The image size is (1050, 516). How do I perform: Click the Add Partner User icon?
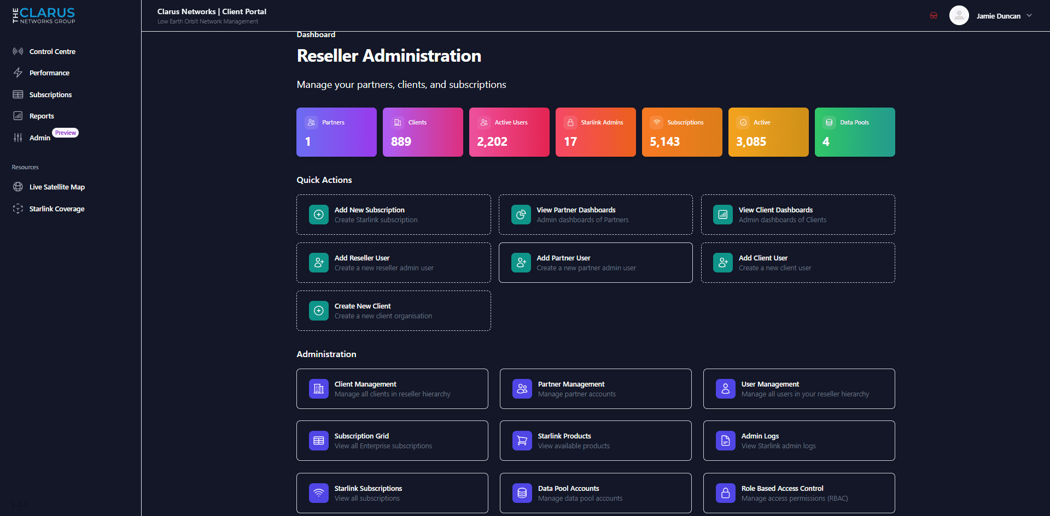coord(521,263)
